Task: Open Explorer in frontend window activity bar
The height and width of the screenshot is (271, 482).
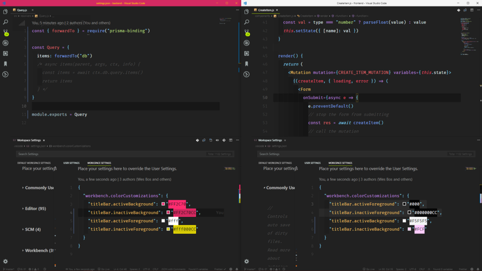Action: pos(246,12)
